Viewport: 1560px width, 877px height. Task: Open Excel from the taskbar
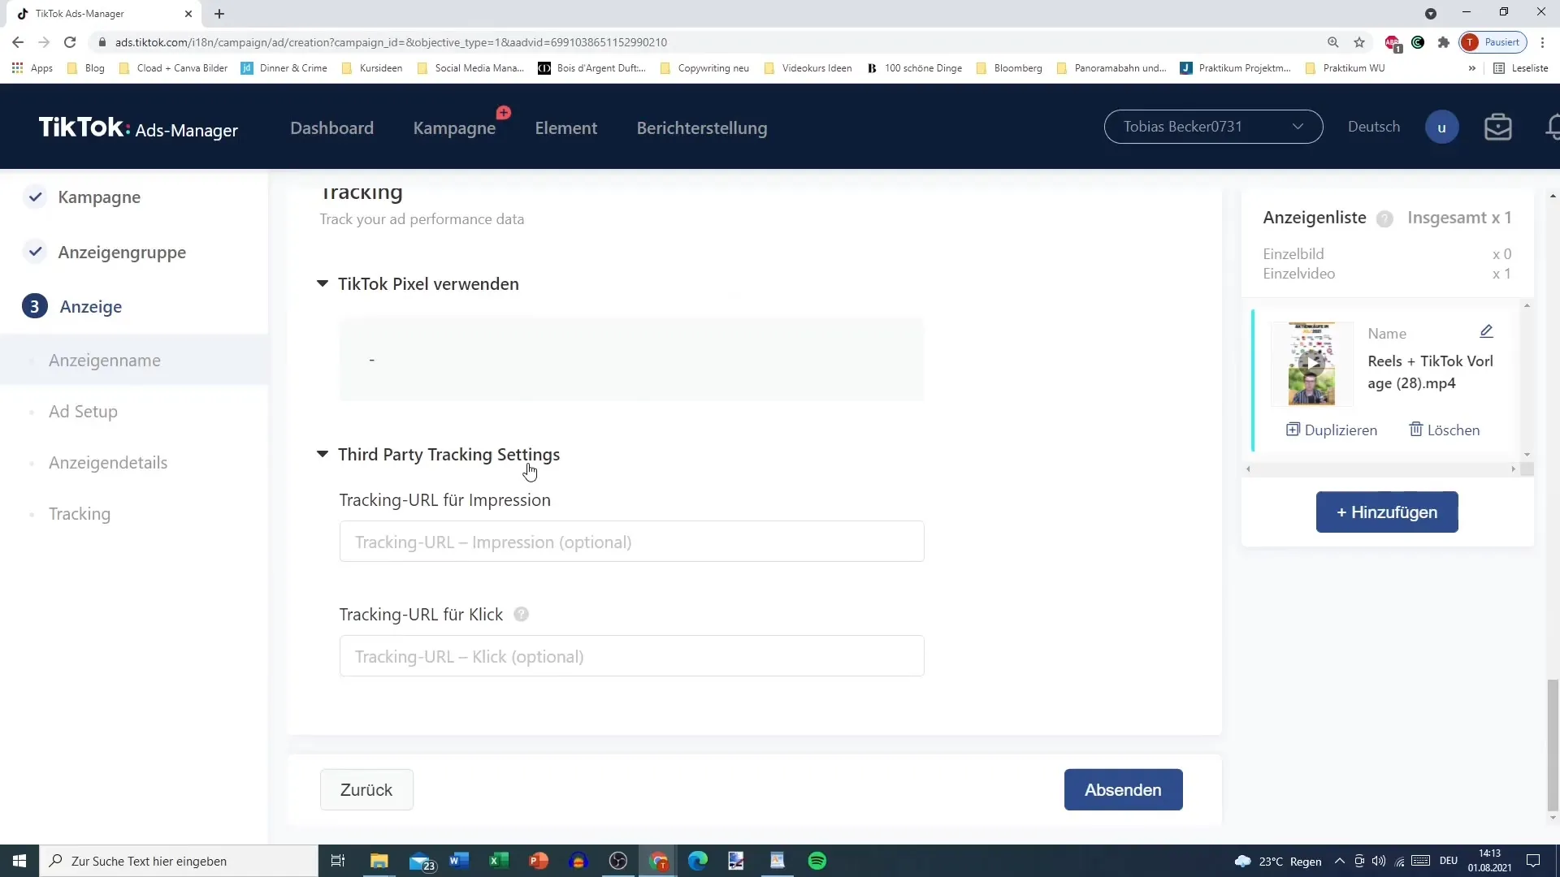pos(499,861)
